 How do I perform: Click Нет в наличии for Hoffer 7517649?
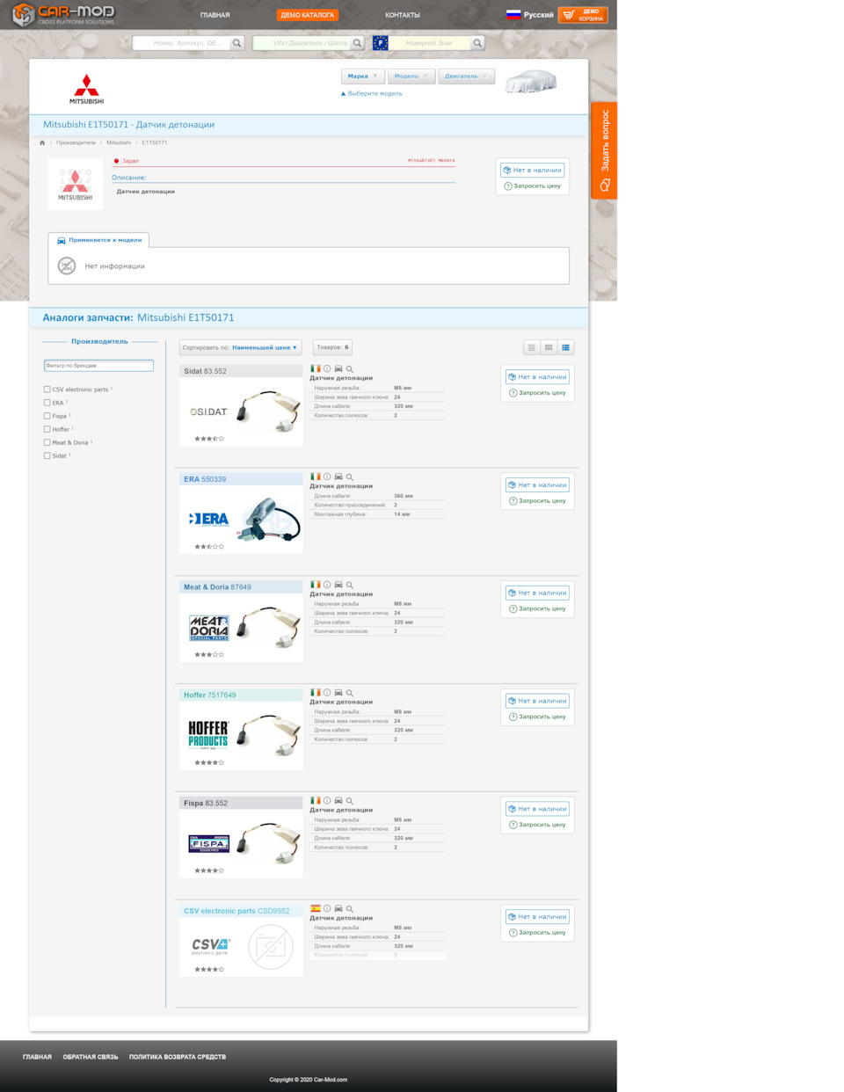[537, 701]
